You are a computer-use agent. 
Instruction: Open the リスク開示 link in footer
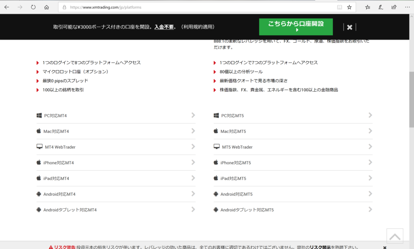tap(320, 247)
